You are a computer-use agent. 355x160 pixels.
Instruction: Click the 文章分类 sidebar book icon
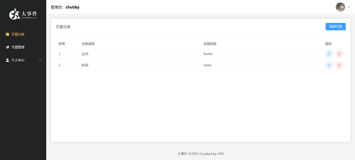8,35
